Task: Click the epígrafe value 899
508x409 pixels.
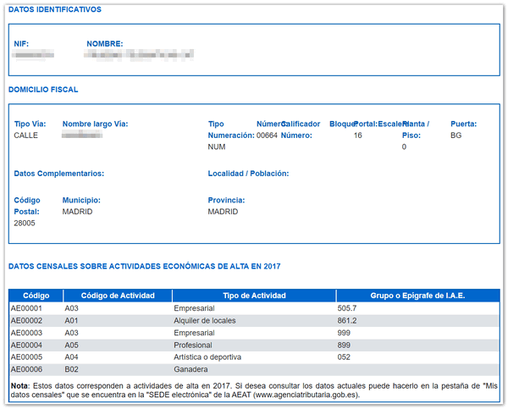Action: point(344,345)
